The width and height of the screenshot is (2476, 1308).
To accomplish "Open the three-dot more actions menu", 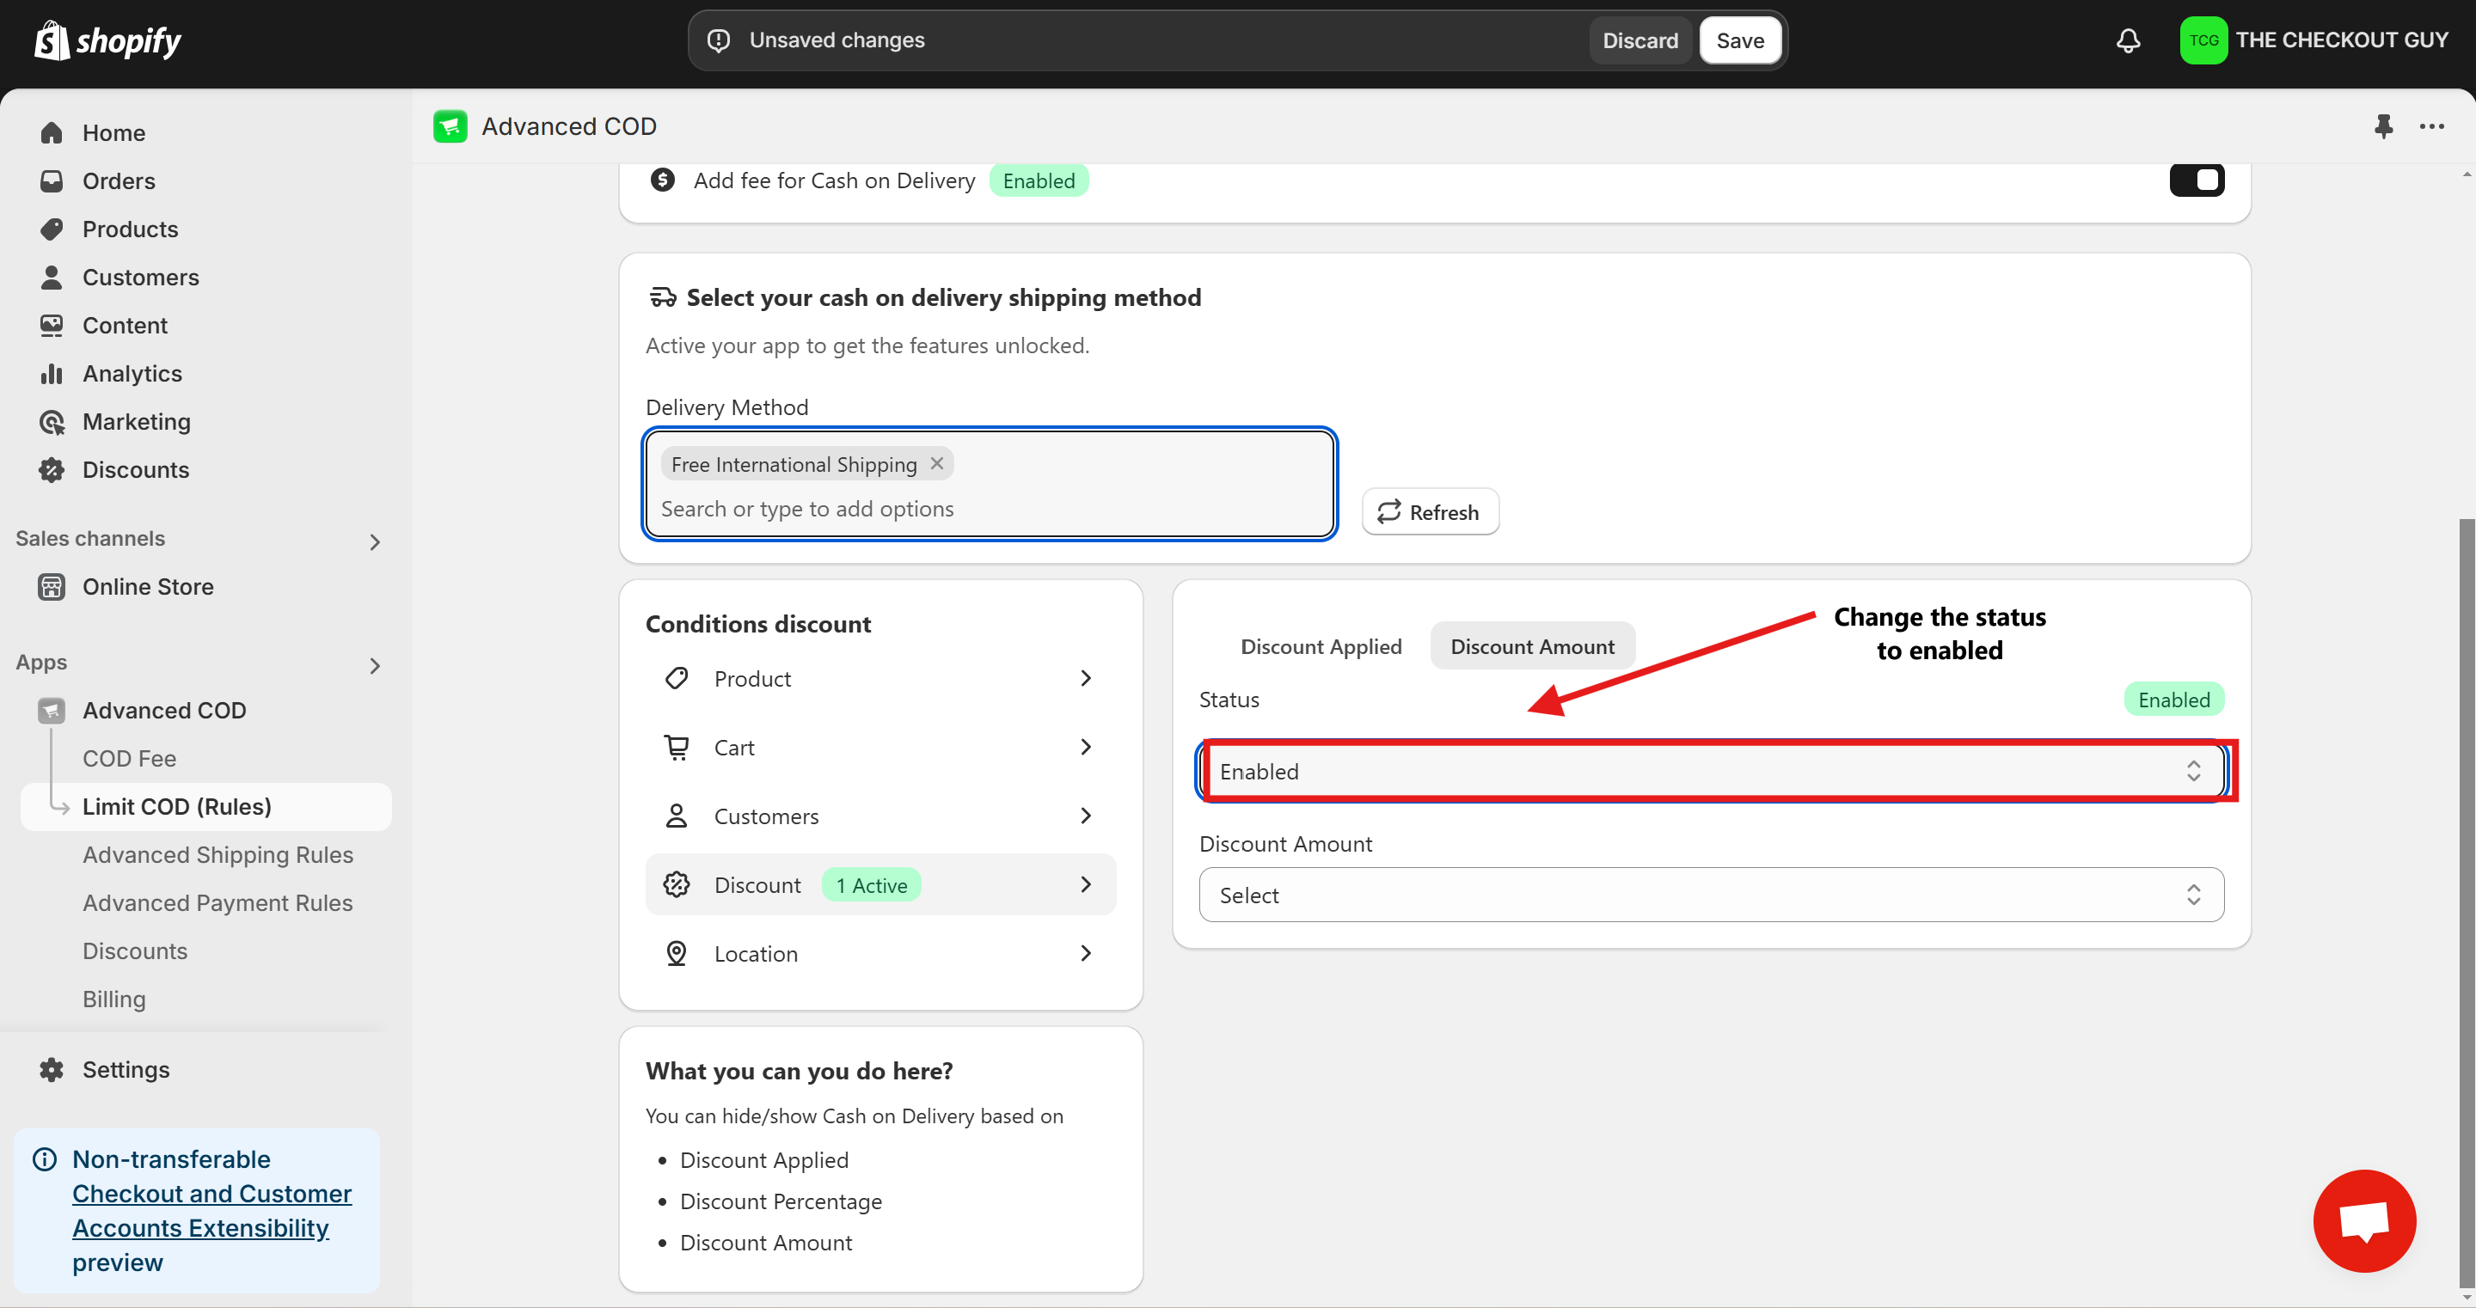I will (2432, 125).
